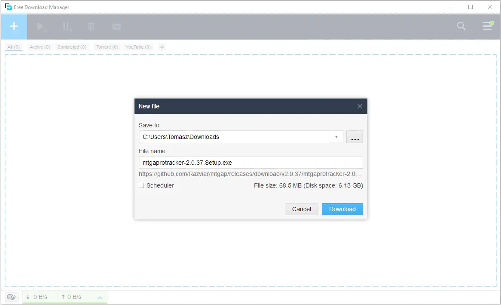This screenshot has width=501, height=305.
Task: Click the pause all downloads icon
Action: click(x=67, y=27)
